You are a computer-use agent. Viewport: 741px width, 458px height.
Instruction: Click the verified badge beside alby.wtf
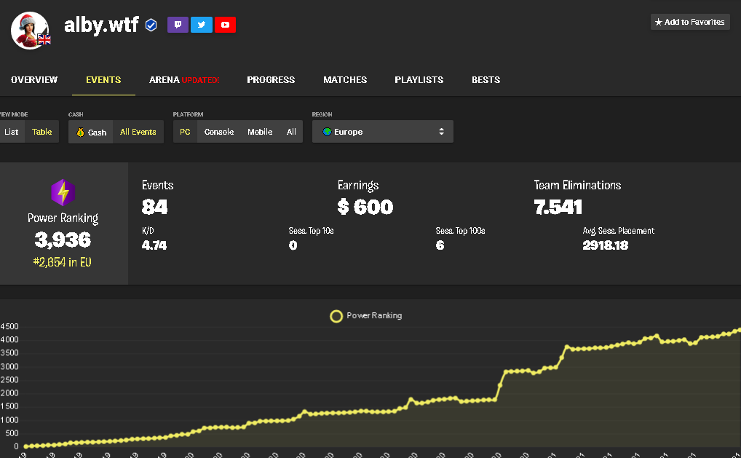[x=151, y=25]
